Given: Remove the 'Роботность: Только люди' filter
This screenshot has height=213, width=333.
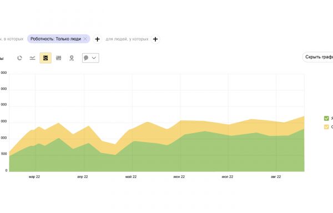Looking at the screenshot, I should coord(85,39).
